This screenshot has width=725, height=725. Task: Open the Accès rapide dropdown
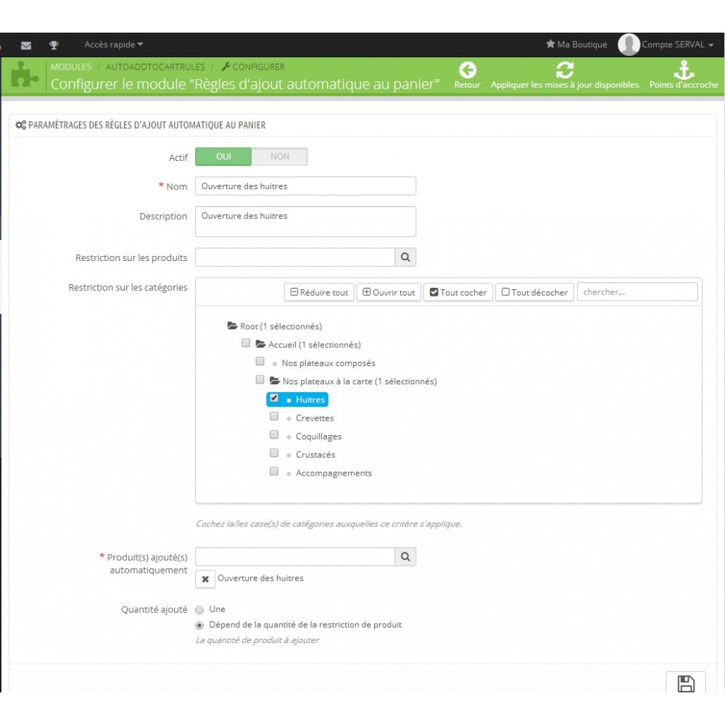coord(113,44)
